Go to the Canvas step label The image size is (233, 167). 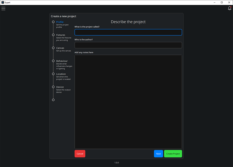click(60, 48)
